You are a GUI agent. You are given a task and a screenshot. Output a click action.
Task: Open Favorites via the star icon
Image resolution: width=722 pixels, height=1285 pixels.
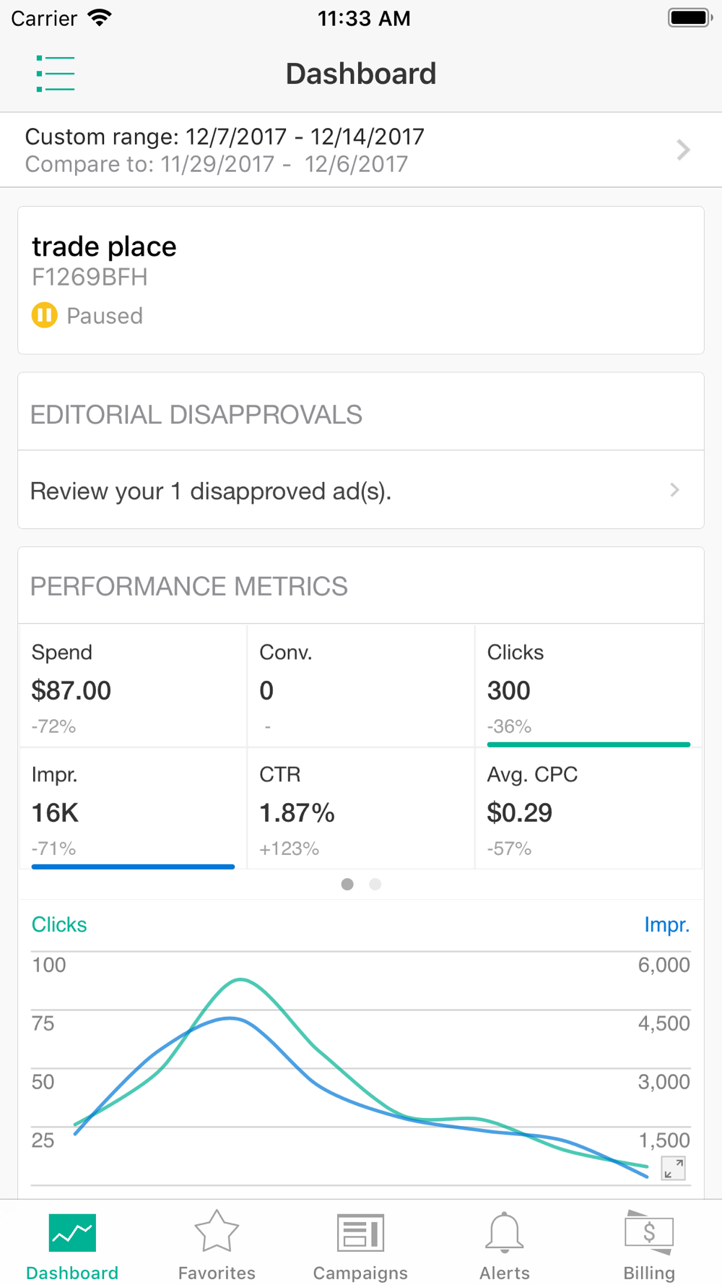[x=217, y=1231]
